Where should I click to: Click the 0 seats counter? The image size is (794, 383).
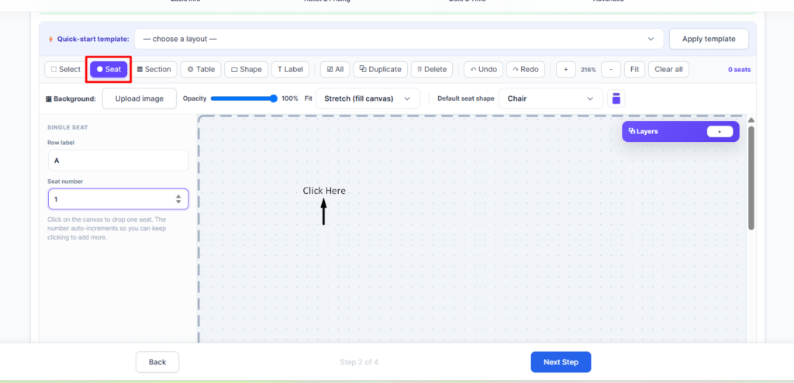(x=739, y=70)
